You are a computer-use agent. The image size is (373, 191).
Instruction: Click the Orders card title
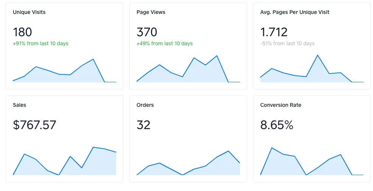pos(145,105)
